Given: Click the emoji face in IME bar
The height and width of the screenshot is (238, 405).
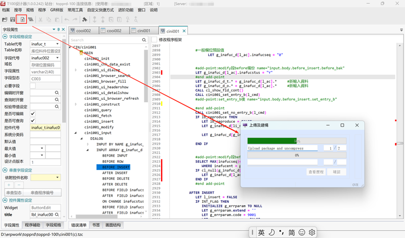Looking at the screenshot, I should pyautogui.click(x=302, y=232).
